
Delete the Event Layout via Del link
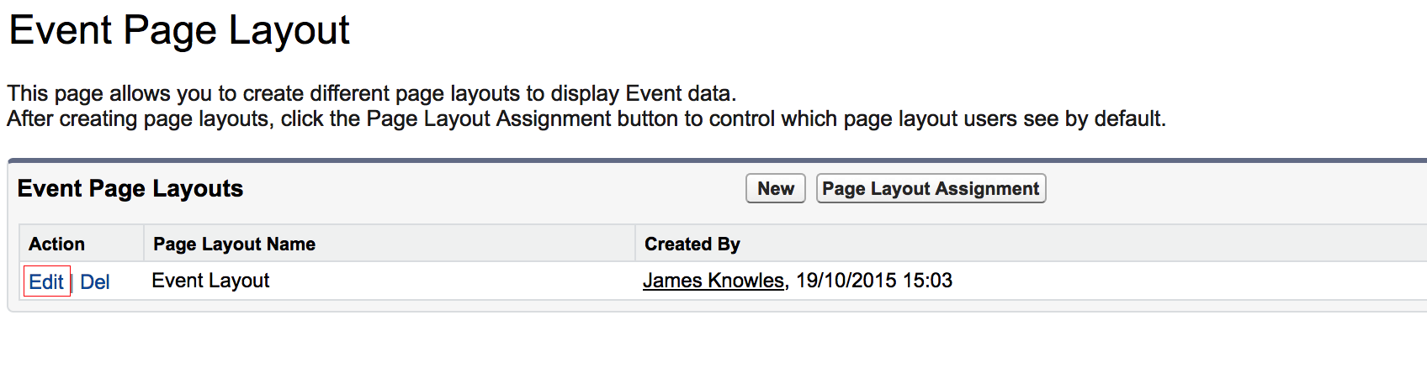(95, 282)
